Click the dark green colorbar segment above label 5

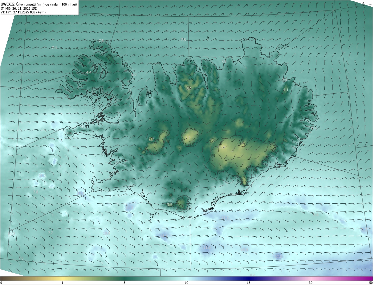tap(124, 279)
